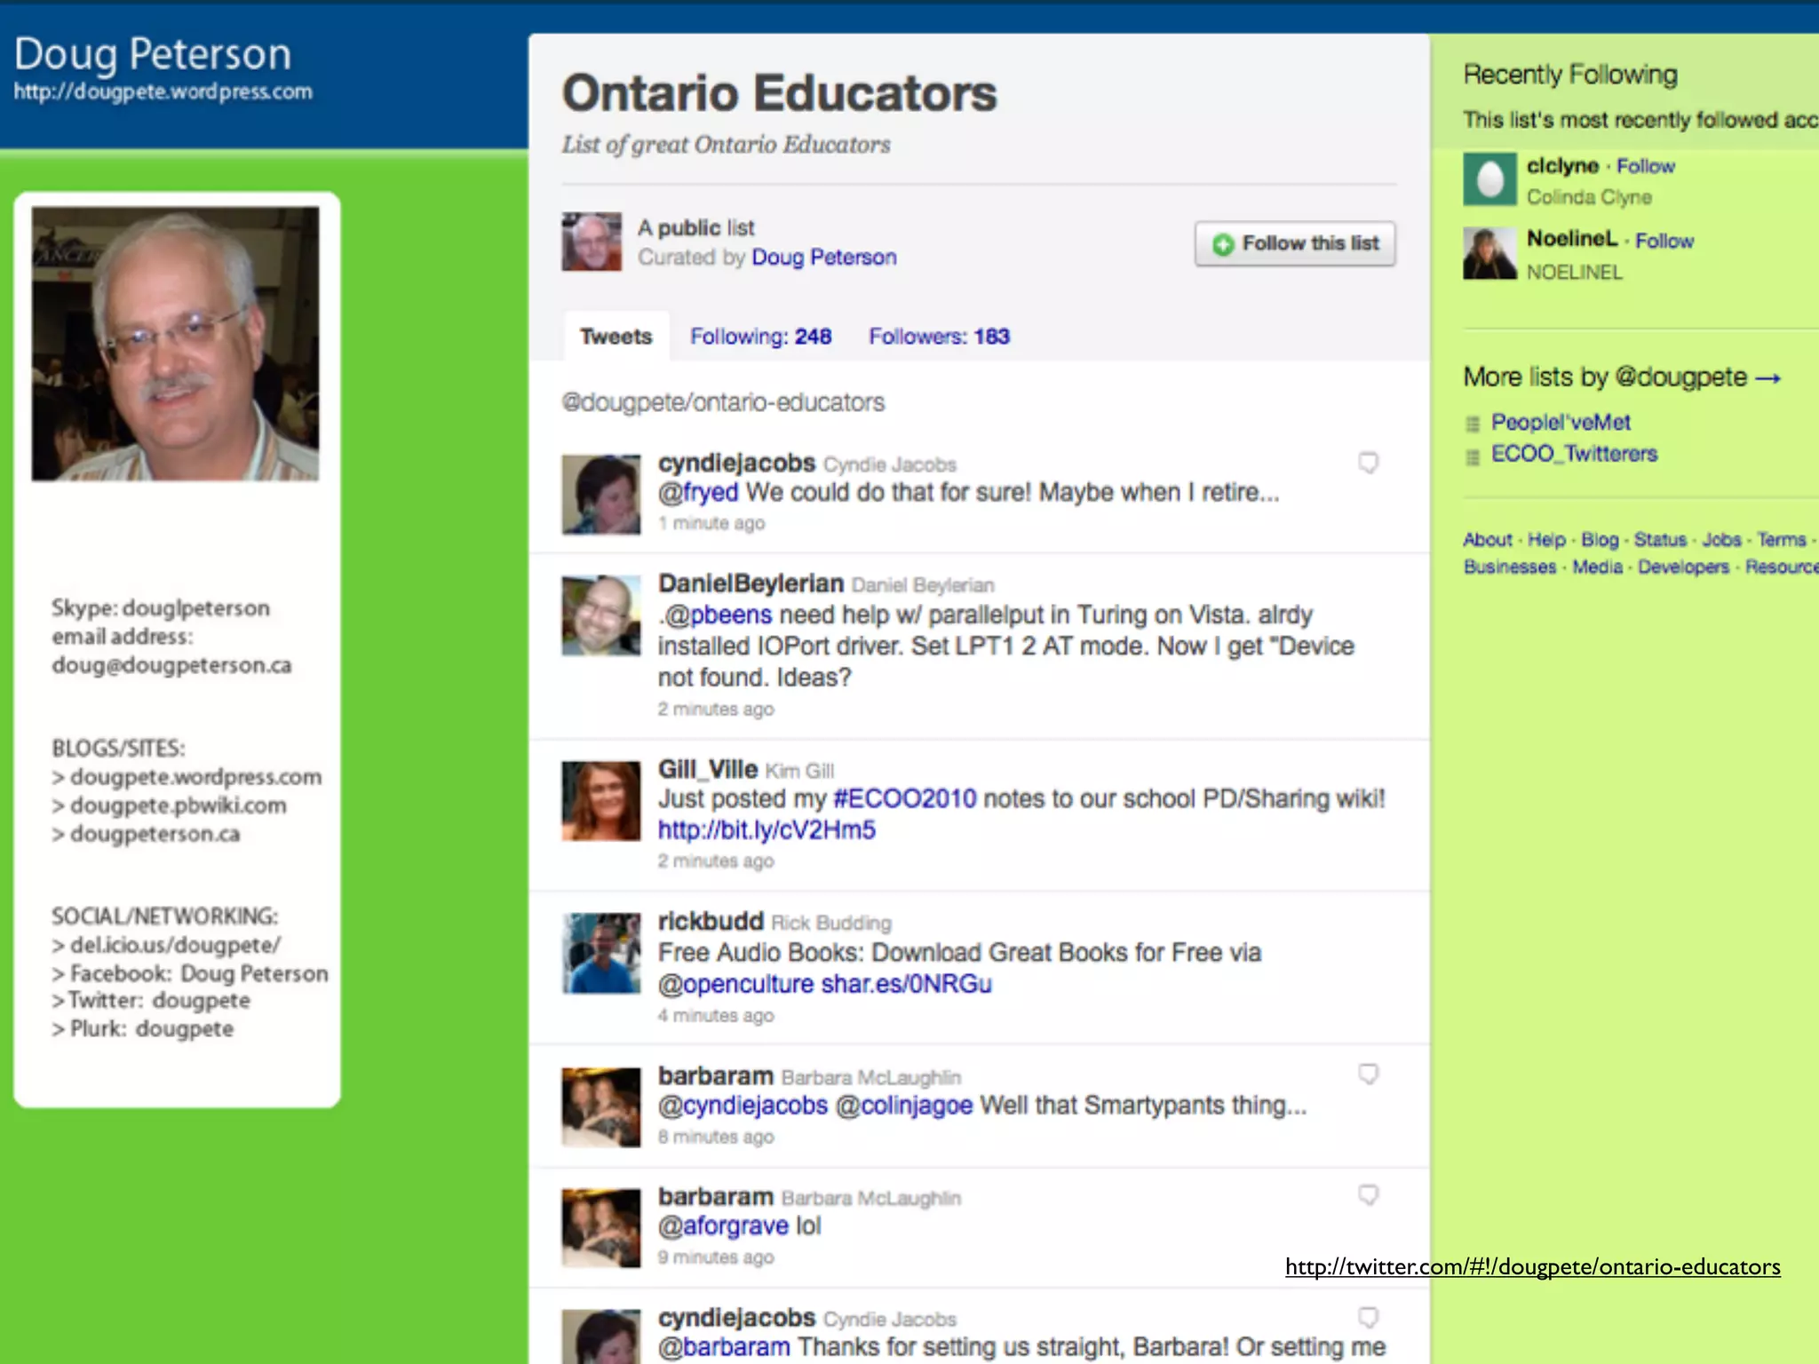1819x1364 pixels.
Task: Open the twitter.com/#!/dougpete/ontario-educators URL link
Action: point(1532,1267)
